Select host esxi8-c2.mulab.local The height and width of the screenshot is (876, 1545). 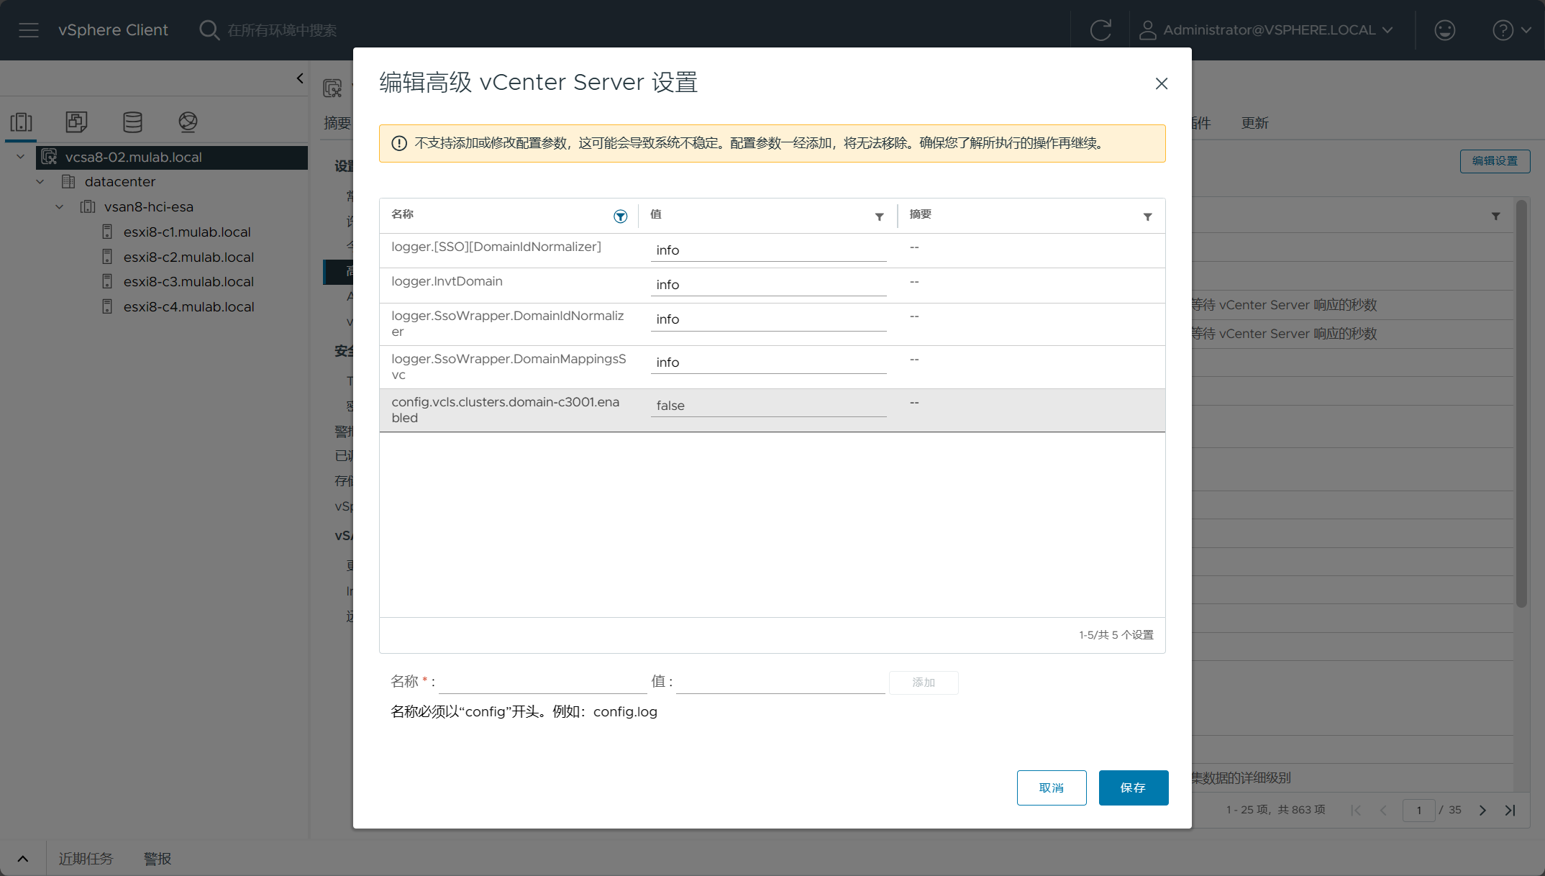point(188,257)
